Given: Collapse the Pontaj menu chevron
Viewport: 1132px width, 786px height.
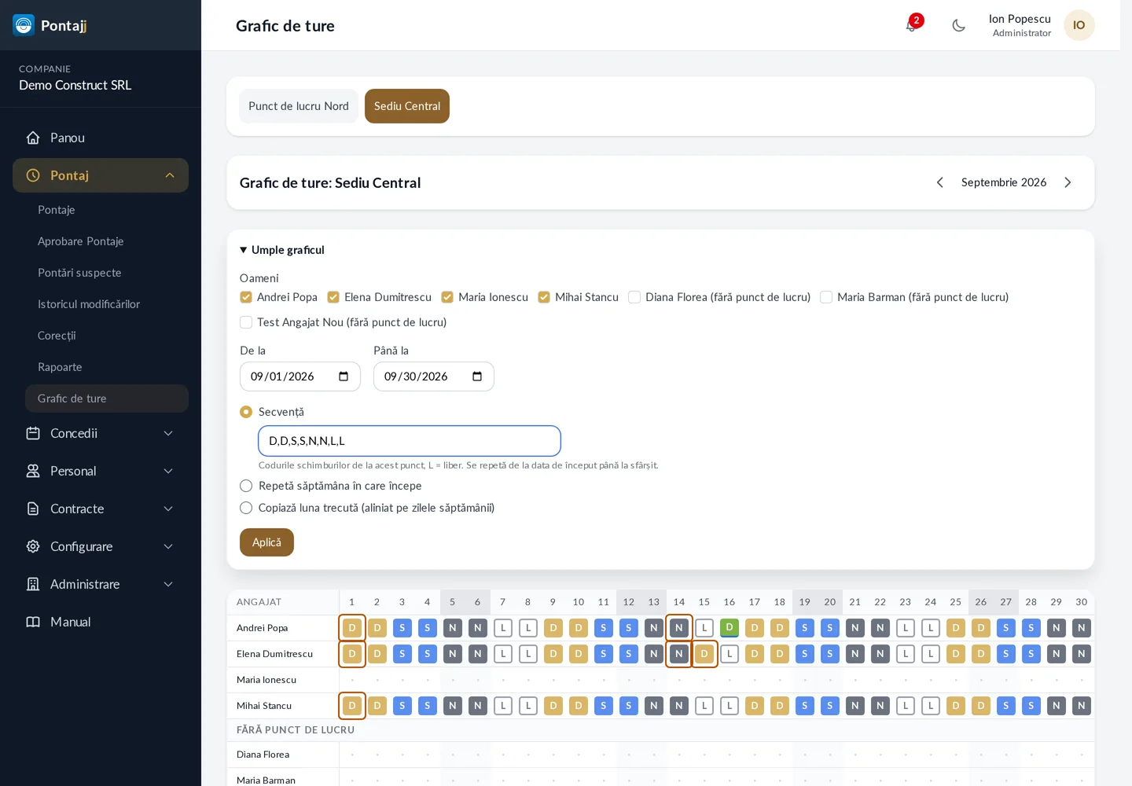Looking at the screenshot, I should pyautogui.click(x=170, y=175).
